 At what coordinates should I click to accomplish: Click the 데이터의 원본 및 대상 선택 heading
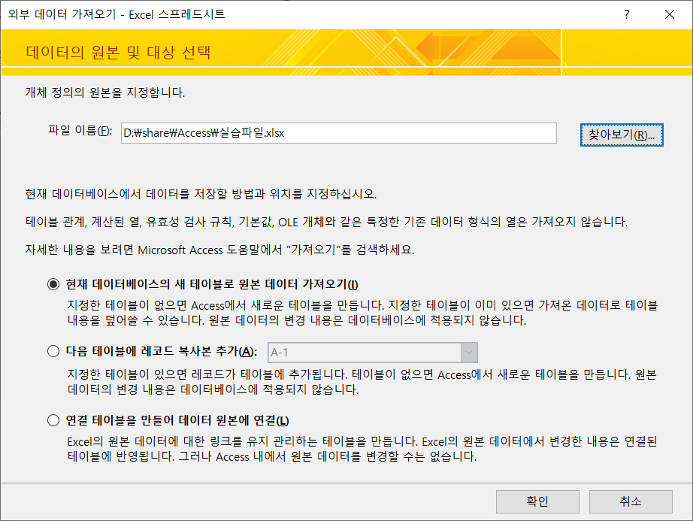point(119,53)
